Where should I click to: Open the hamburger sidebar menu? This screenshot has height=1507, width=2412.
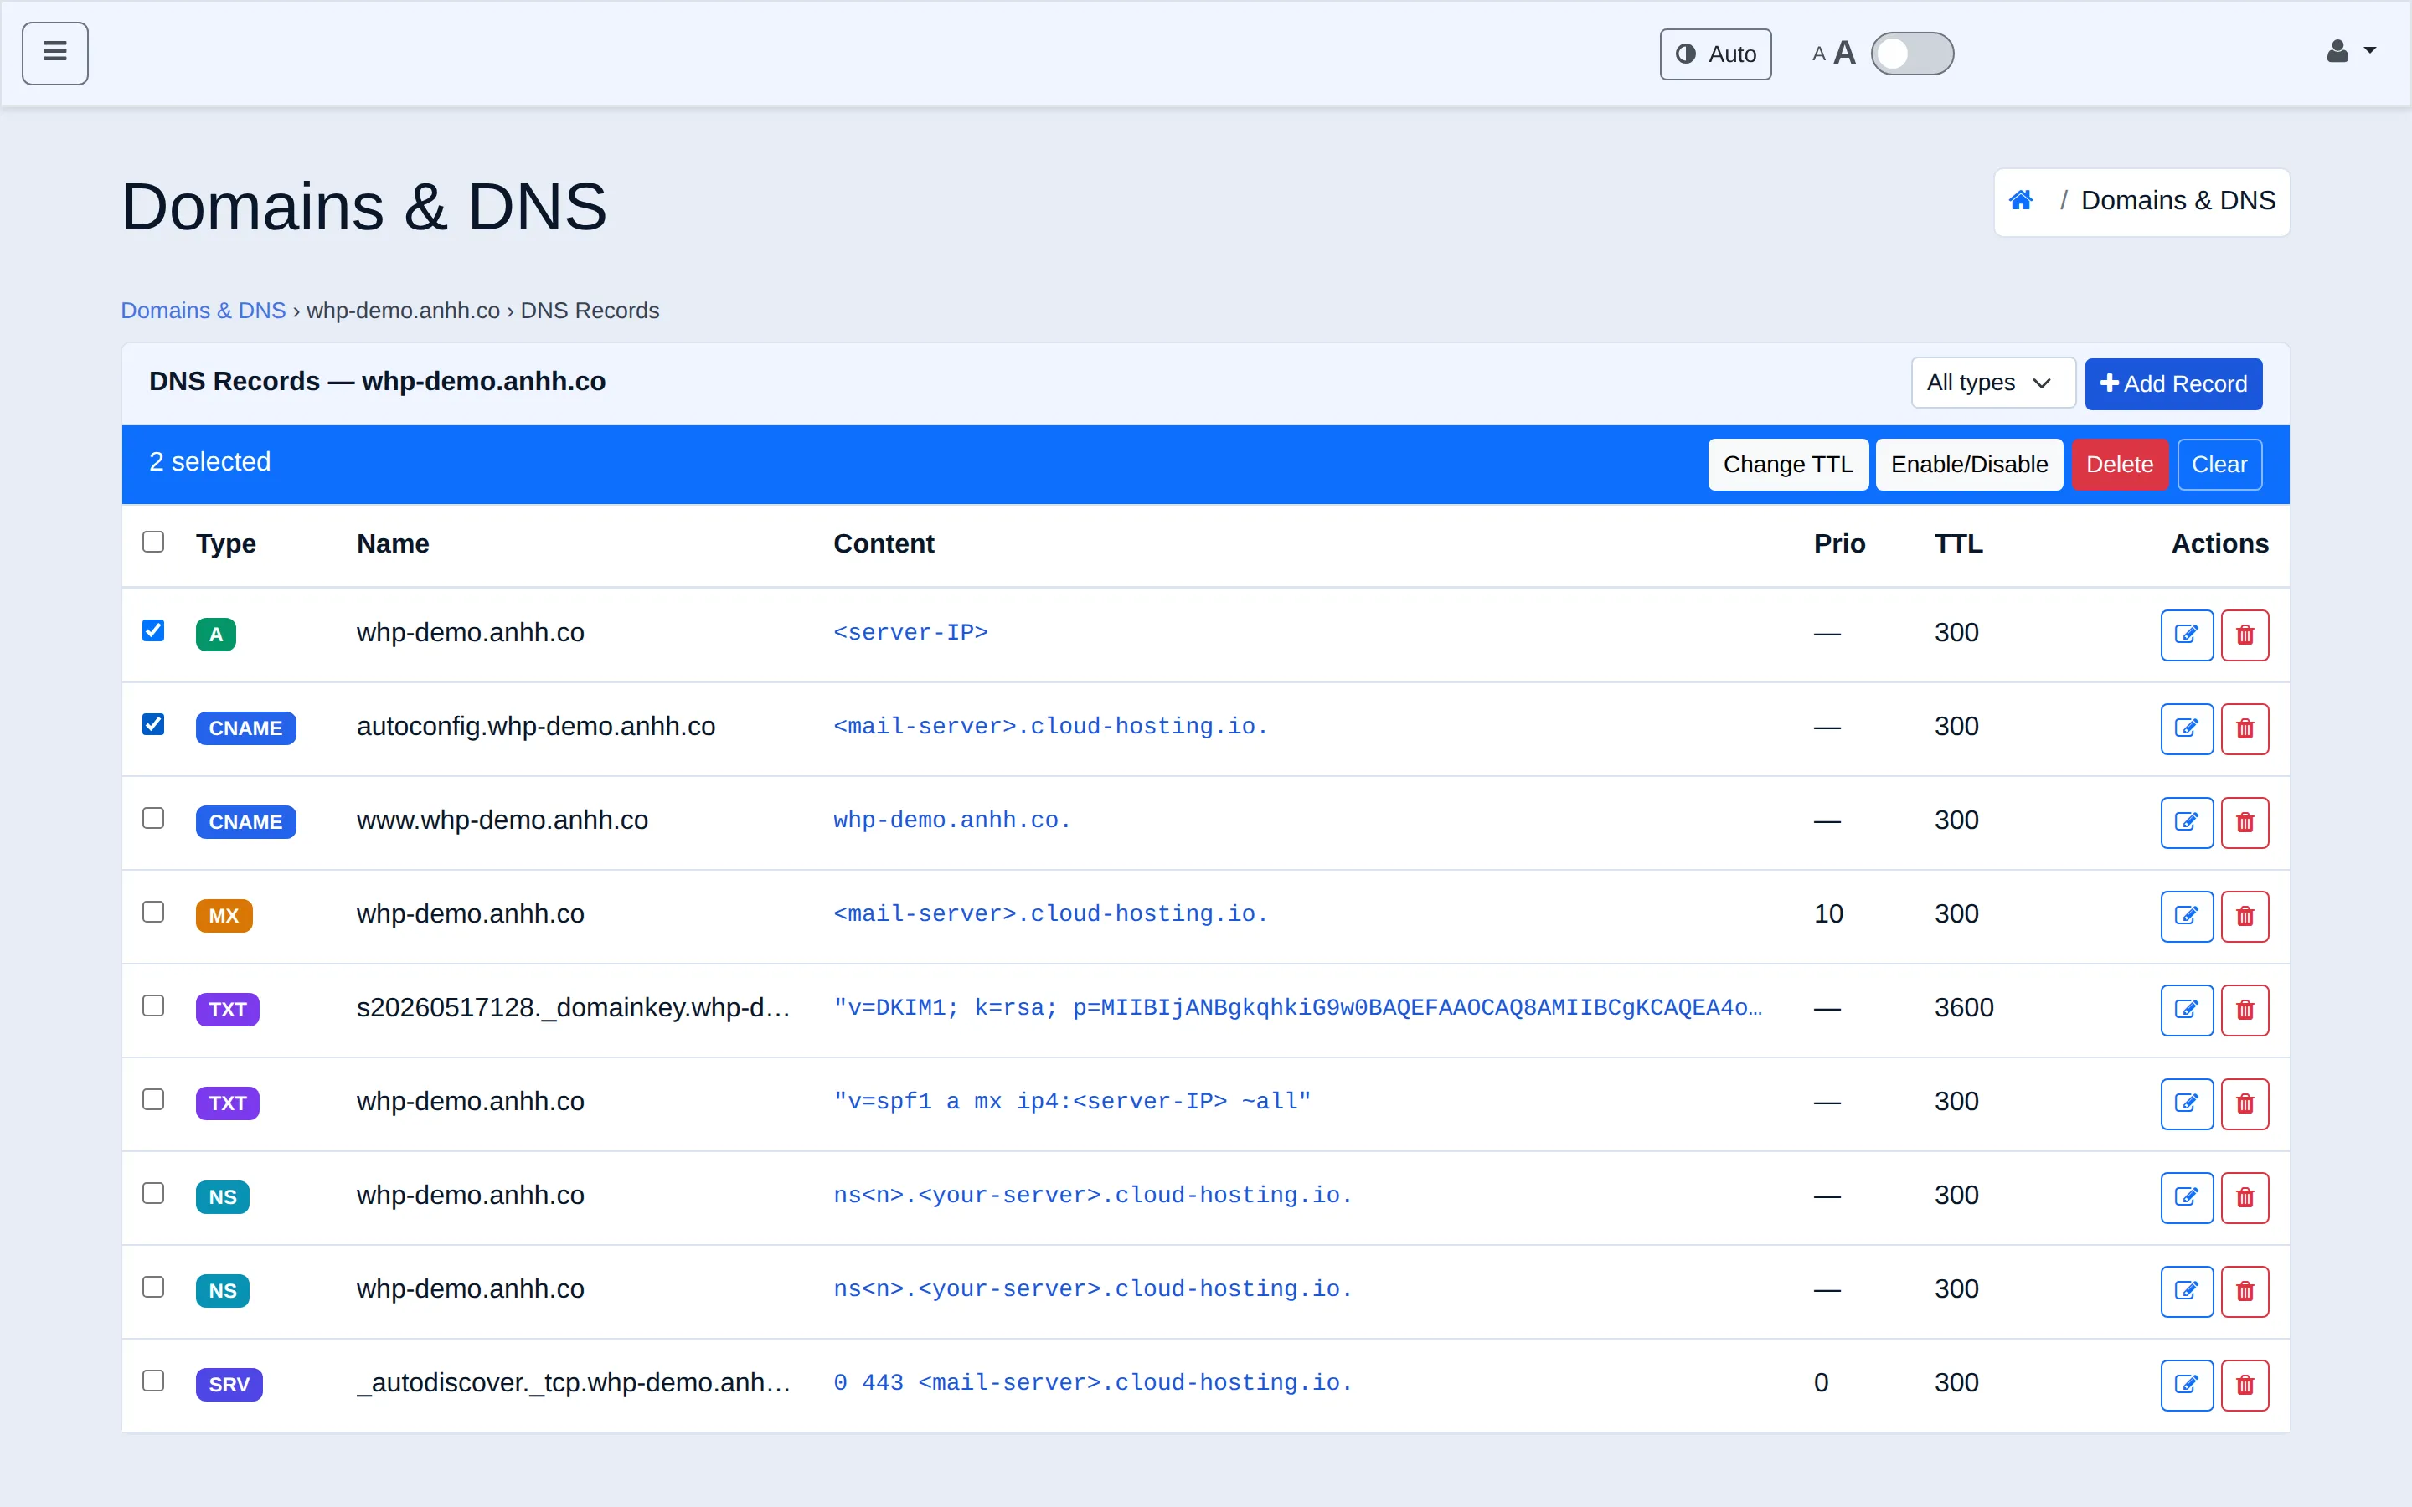54,53
